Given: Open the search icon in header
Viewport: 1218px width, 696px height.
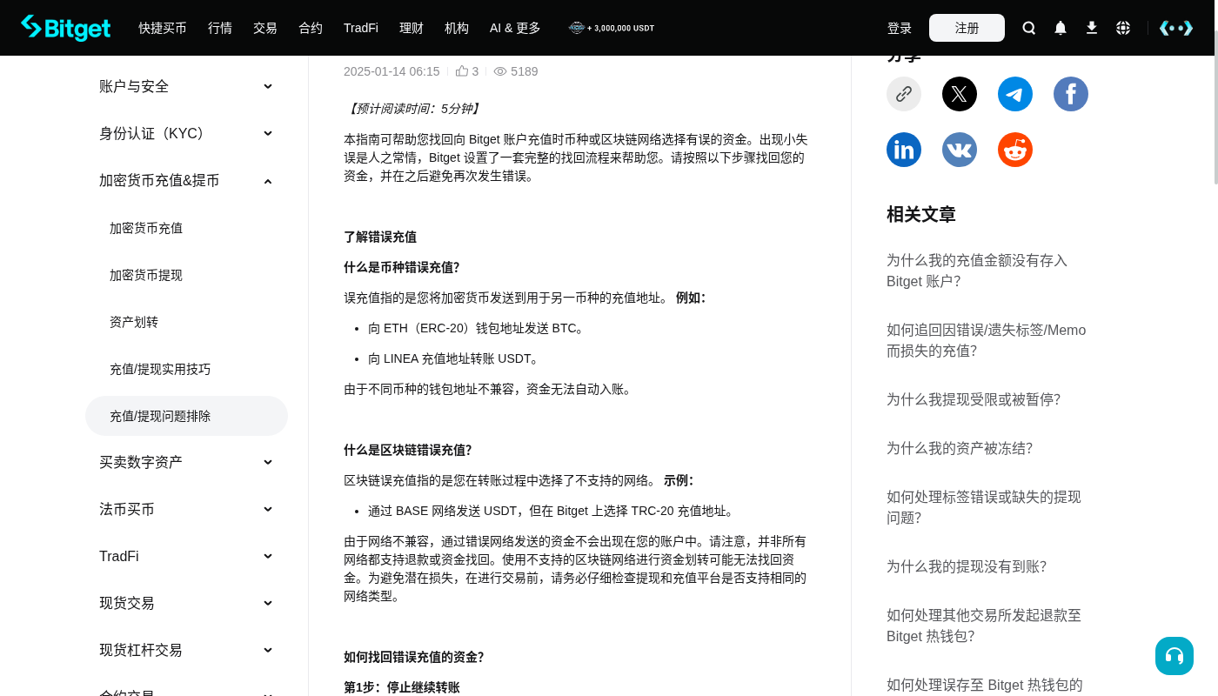Looking at the screenshot, I should click(1029, 28).
